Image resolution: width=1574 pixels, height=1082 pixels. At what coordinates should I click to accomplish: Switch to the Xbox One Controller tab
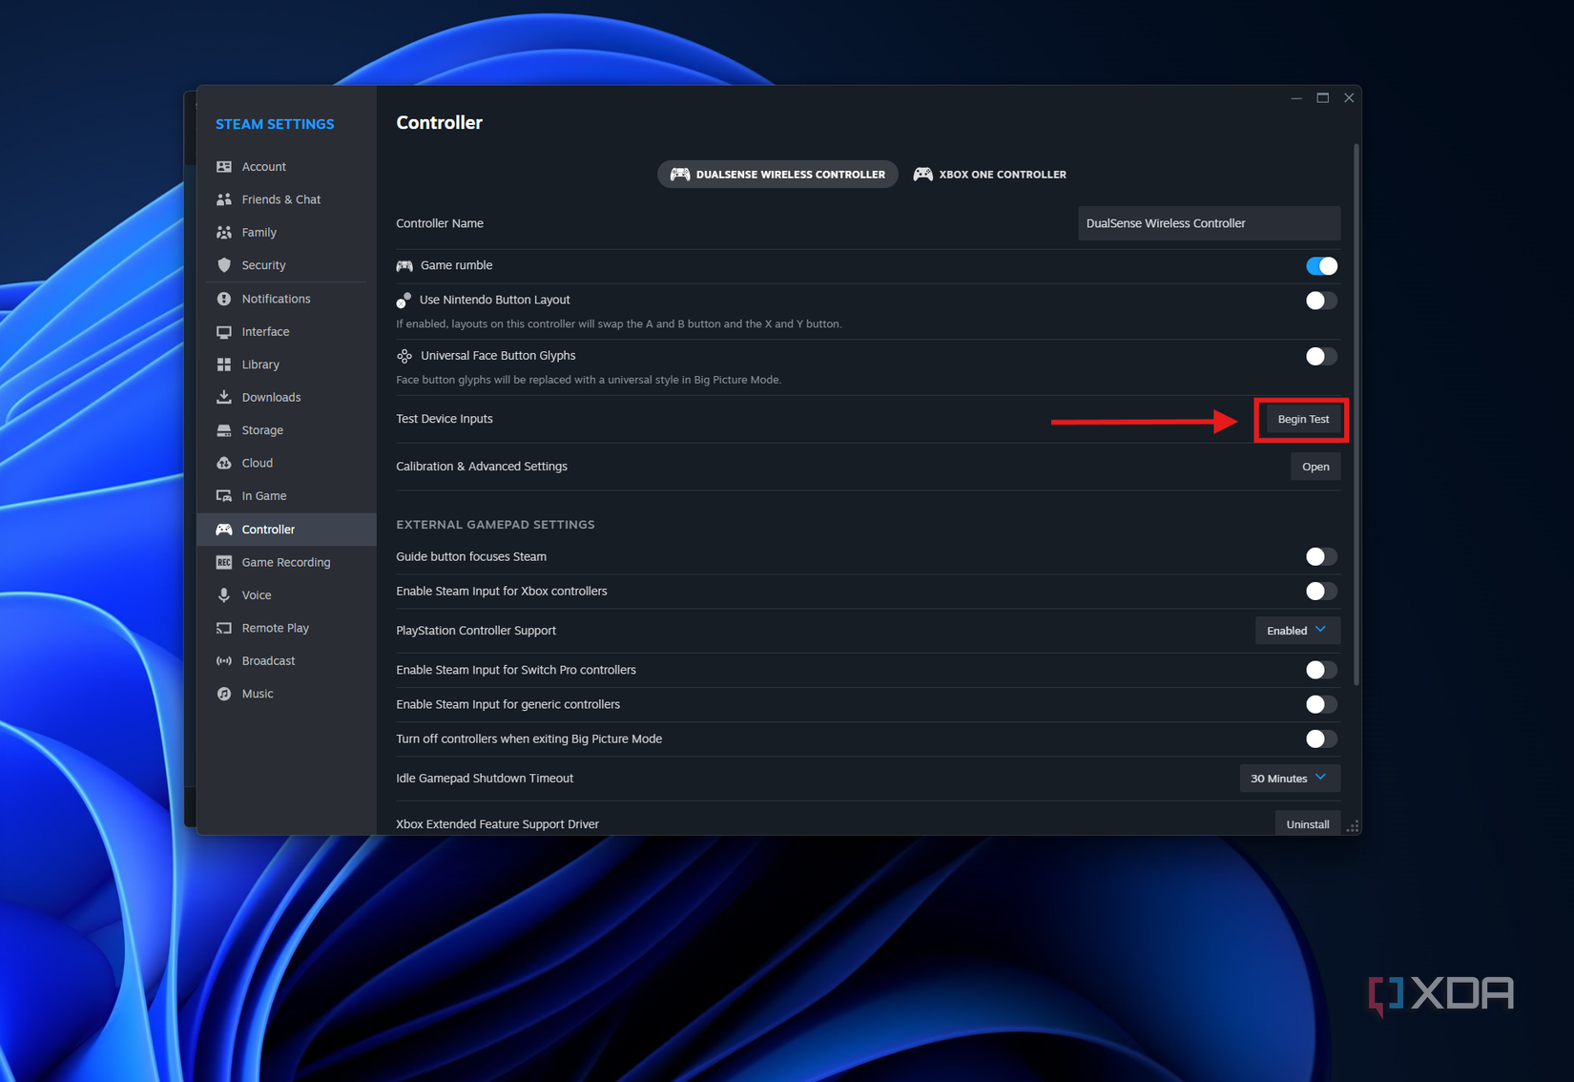click(989, 174)
